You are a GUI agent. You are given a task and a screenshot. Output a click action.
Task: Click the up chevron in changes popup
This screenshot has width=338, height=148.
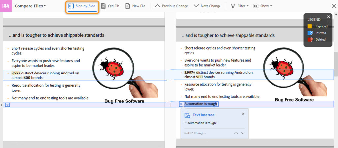click(236, 133)
